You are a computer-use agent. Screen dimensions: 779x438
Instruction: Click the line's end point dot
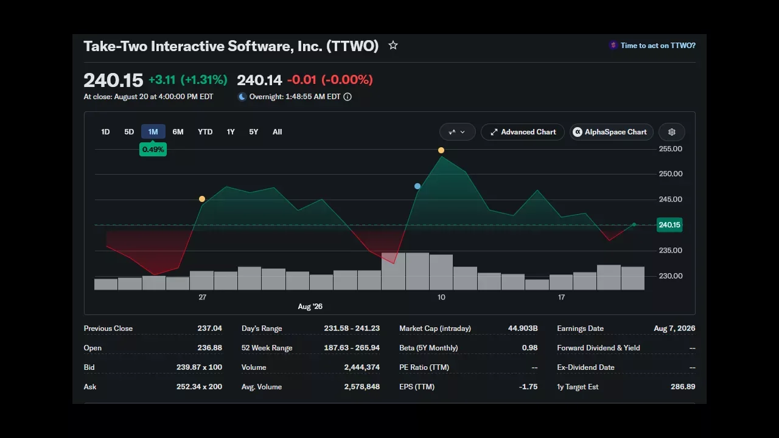pos(634,225)
